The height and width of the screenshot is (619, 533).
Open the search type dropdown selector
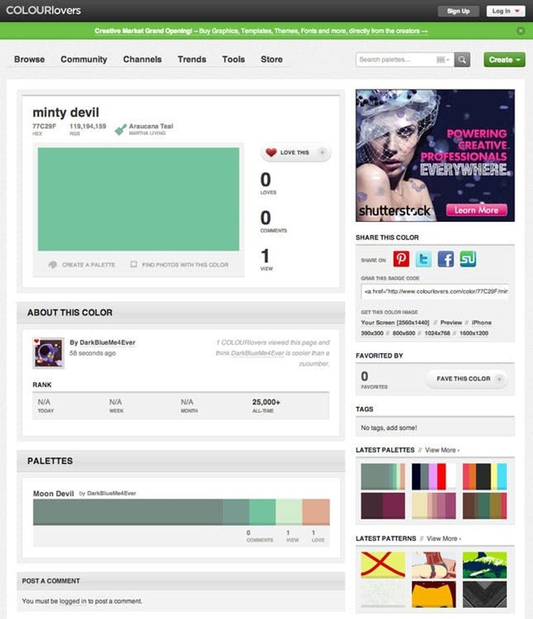click(x=443, y=60)
